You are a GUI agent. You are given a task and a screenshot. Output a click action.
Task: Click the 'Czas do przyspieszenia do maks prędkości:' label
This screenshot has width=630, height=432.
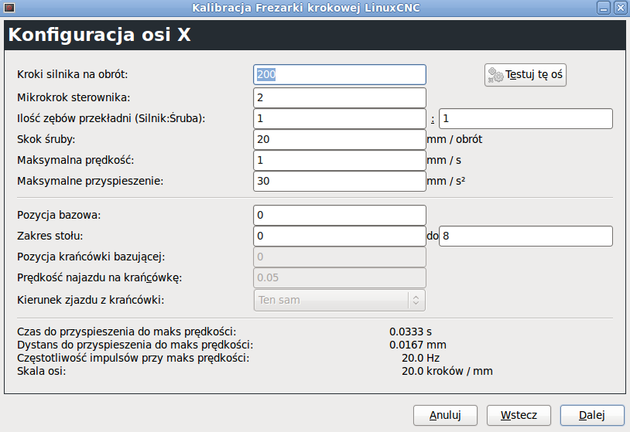(127, 332)
